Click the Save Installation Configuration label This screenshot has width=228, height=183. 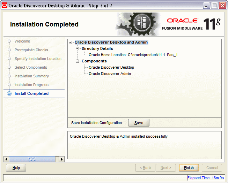97,123
